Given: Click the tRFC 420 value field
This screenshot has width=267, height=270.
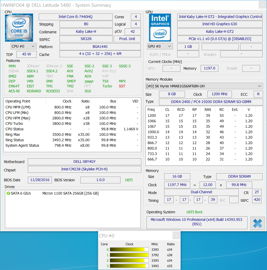Looking at the screenshot, I should pyautogui.click(x=257, y=200).
